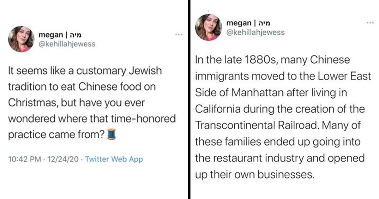Open @kehillahjewess handle in the right tweet
This screenshot has width=379, height=199.
[256, 32]
